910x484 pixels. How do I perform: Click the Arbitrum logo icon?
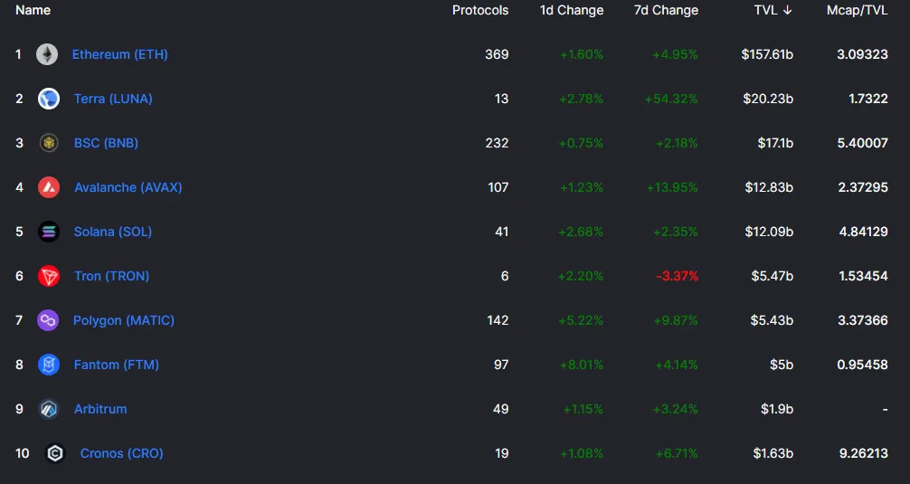tap(49, 409)
